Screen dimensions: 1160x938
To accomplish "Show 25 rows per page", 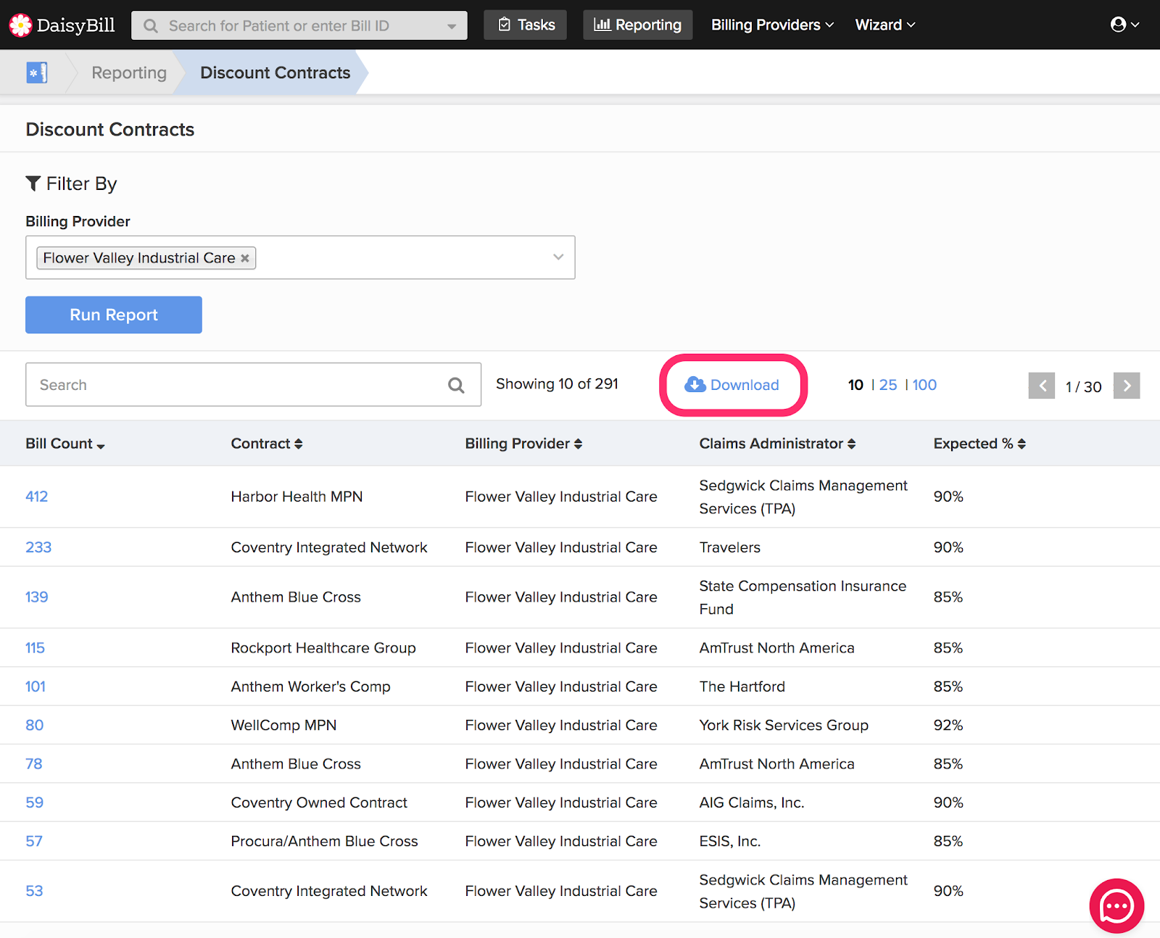I will coord(888,385).
